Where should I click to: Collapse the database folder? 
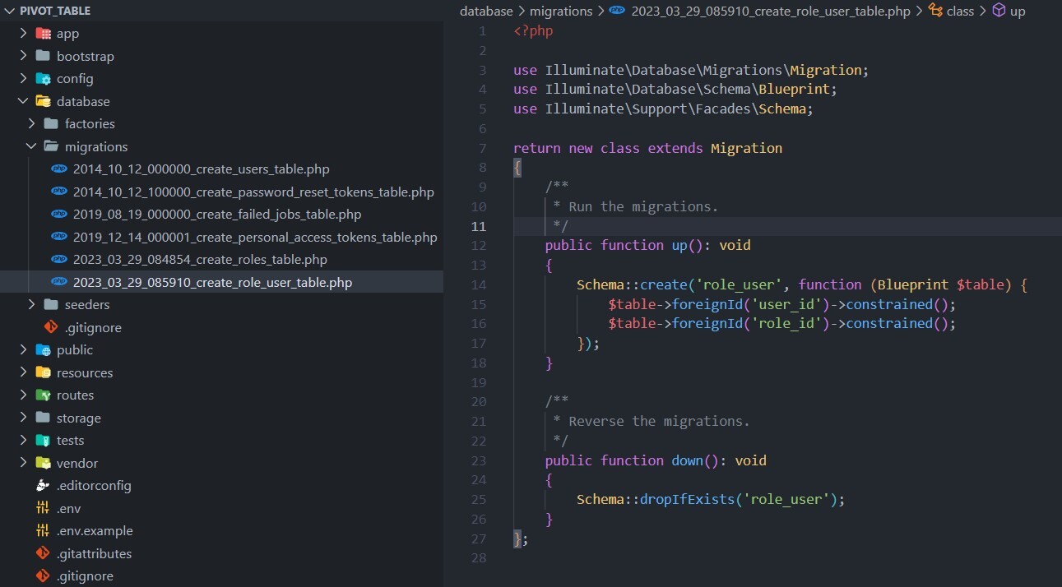pos(22,101)
